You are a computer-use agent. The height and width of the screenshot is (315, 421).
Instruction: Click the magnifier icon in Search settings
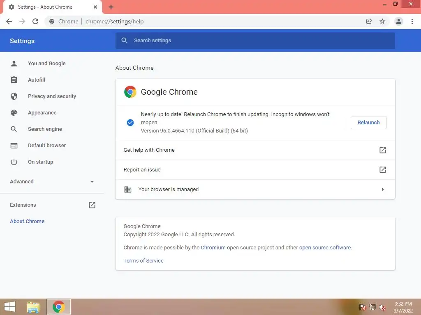pyautogui.click(x=124, y=41)
